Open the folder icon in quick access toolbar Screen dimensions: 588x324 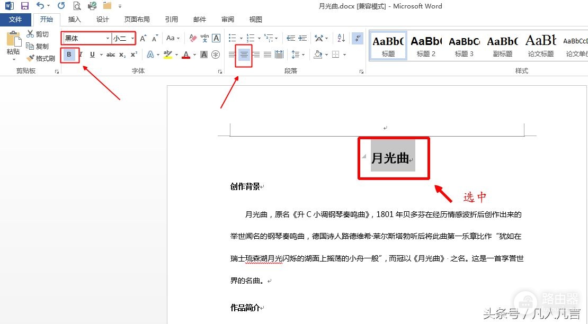click(107, 6)
